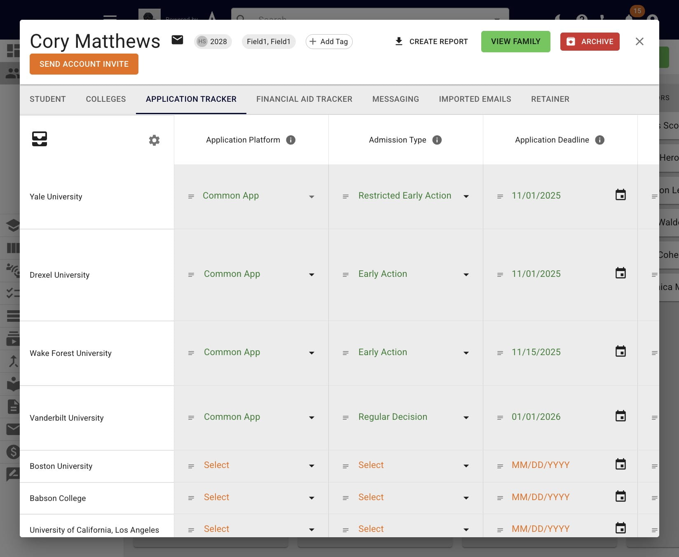Click the note icon beside Babson College's admission Select
Image resolution: width=679 pixels, height=557 pixels.
point(346,498)
